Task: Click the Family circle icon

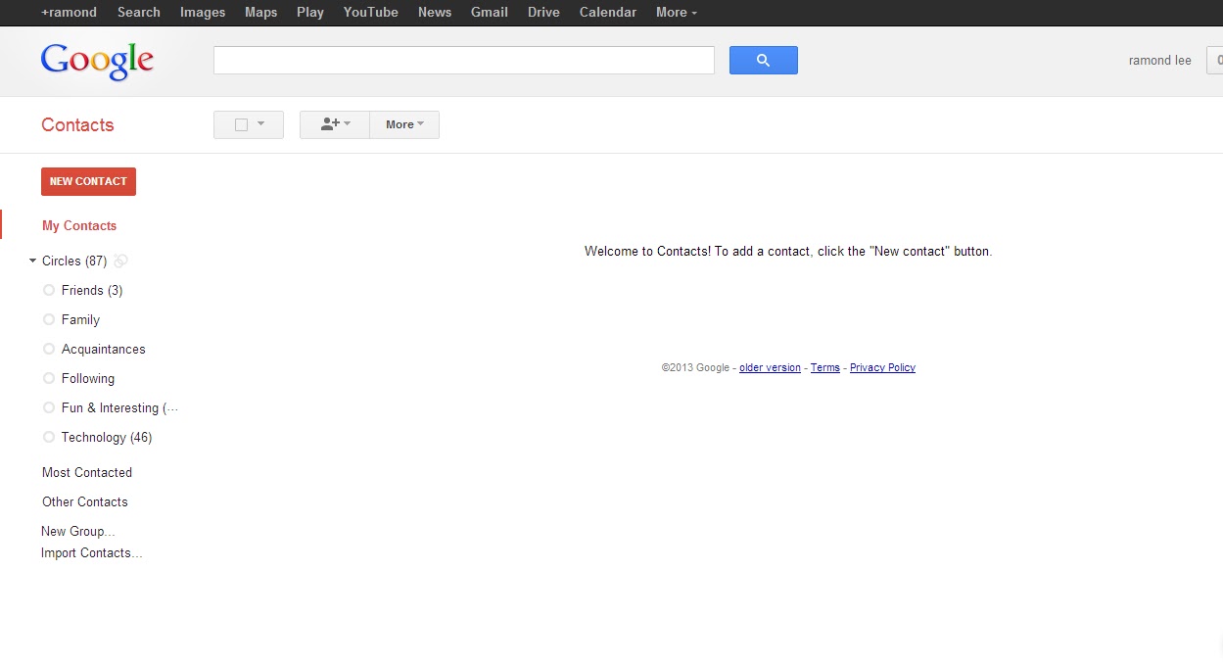Action: (49, 319)
